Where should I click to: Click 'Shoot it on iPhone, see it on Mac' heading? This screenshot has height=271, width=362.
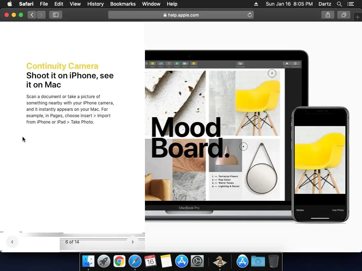click(x=70, y=80)
